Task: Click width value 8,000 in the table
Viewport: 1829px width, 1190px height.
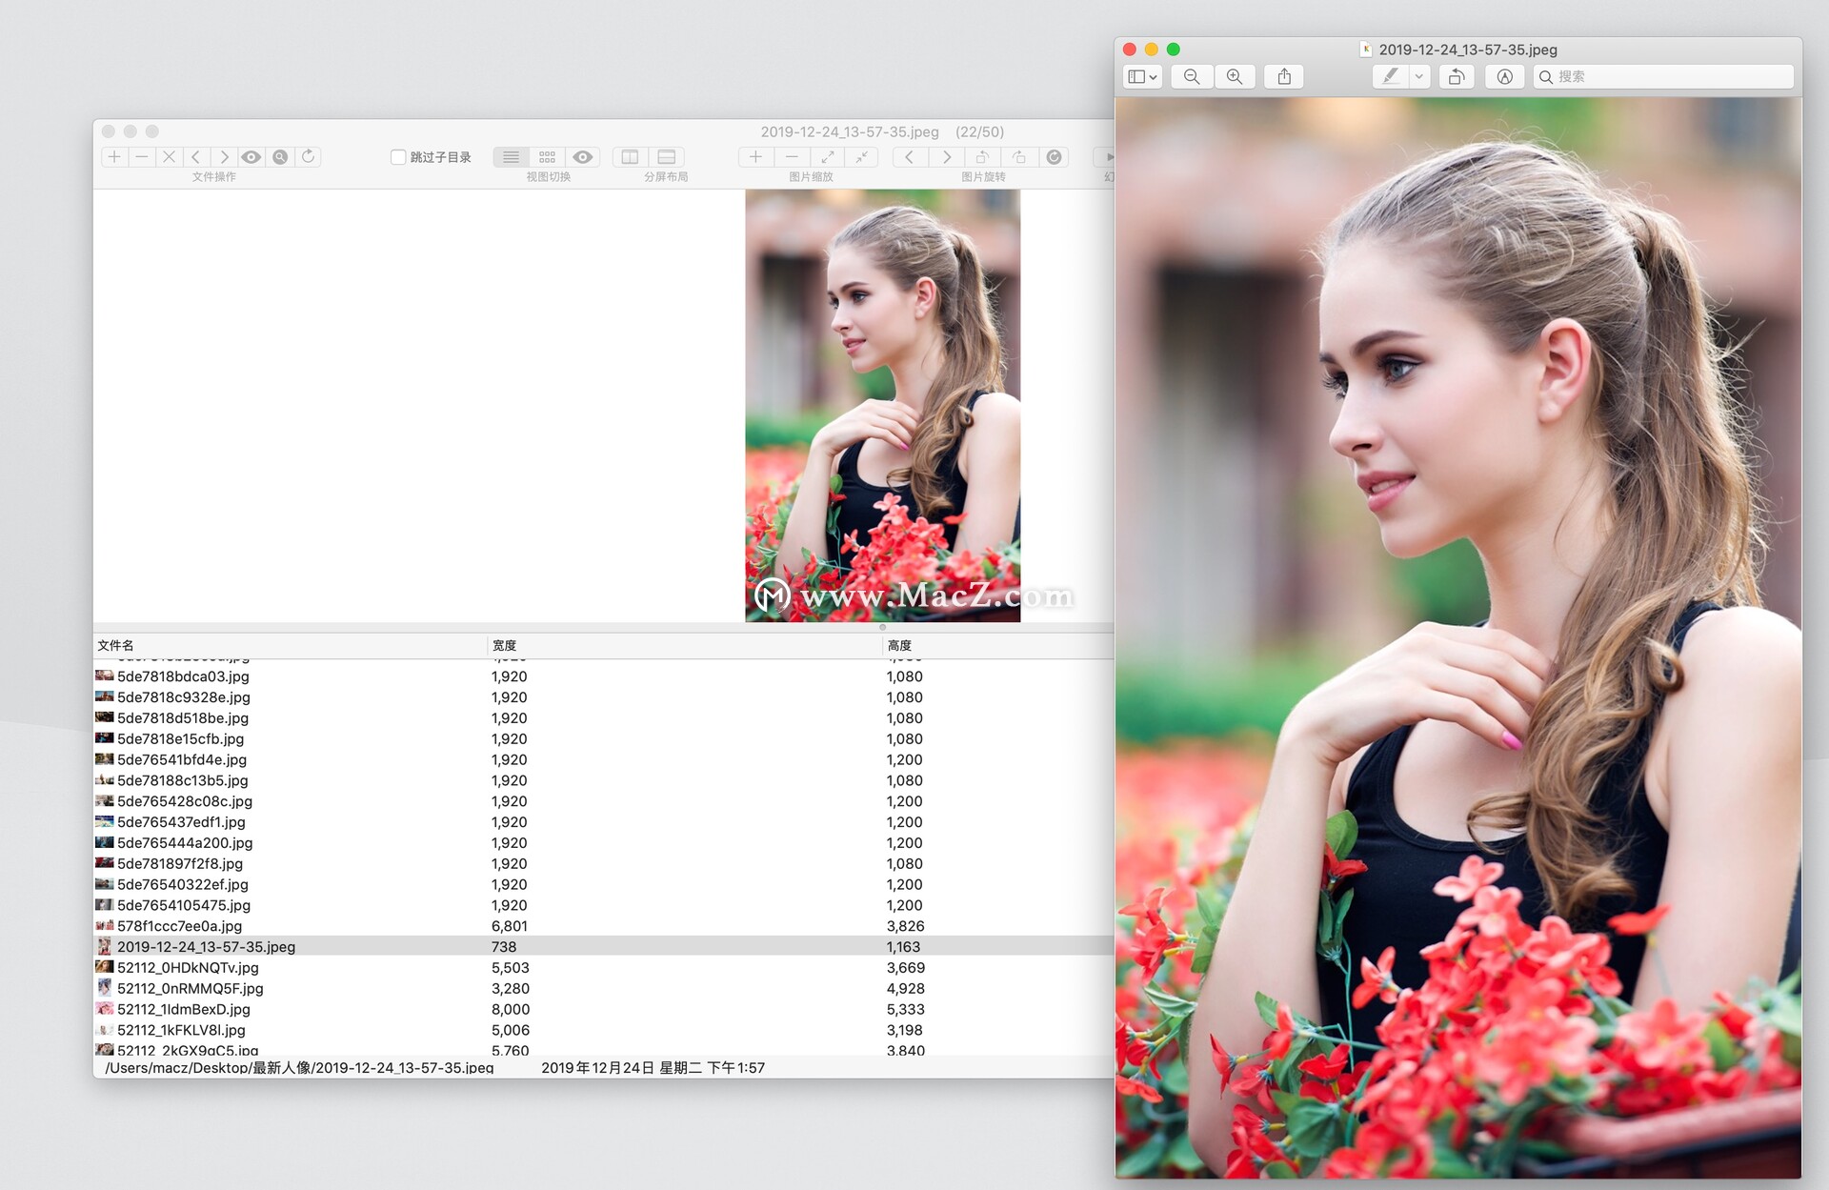Action: tap(511, 1010)
